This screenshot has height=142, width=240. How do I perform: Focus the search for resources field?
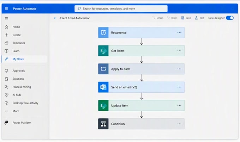121,9
